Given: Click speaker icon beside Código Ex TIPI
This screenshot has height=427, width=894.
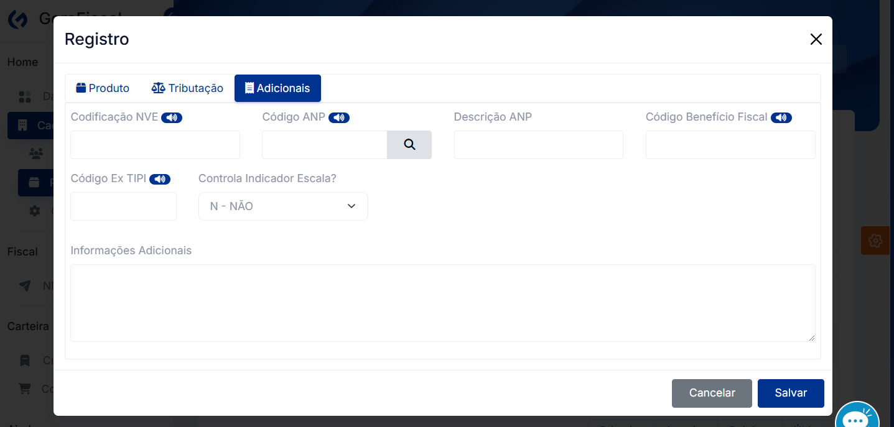Looking at the screenshot, I should (x=160, y=179).
